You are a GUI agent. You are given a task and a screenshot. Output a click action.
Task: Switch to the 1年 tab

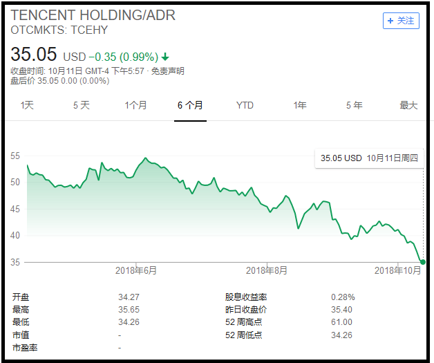[300, 105]
